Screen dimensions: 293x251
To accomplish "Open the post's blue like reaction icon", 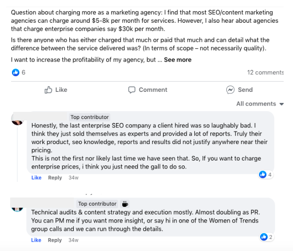I will pyautogui.click(x=16, y=73).
